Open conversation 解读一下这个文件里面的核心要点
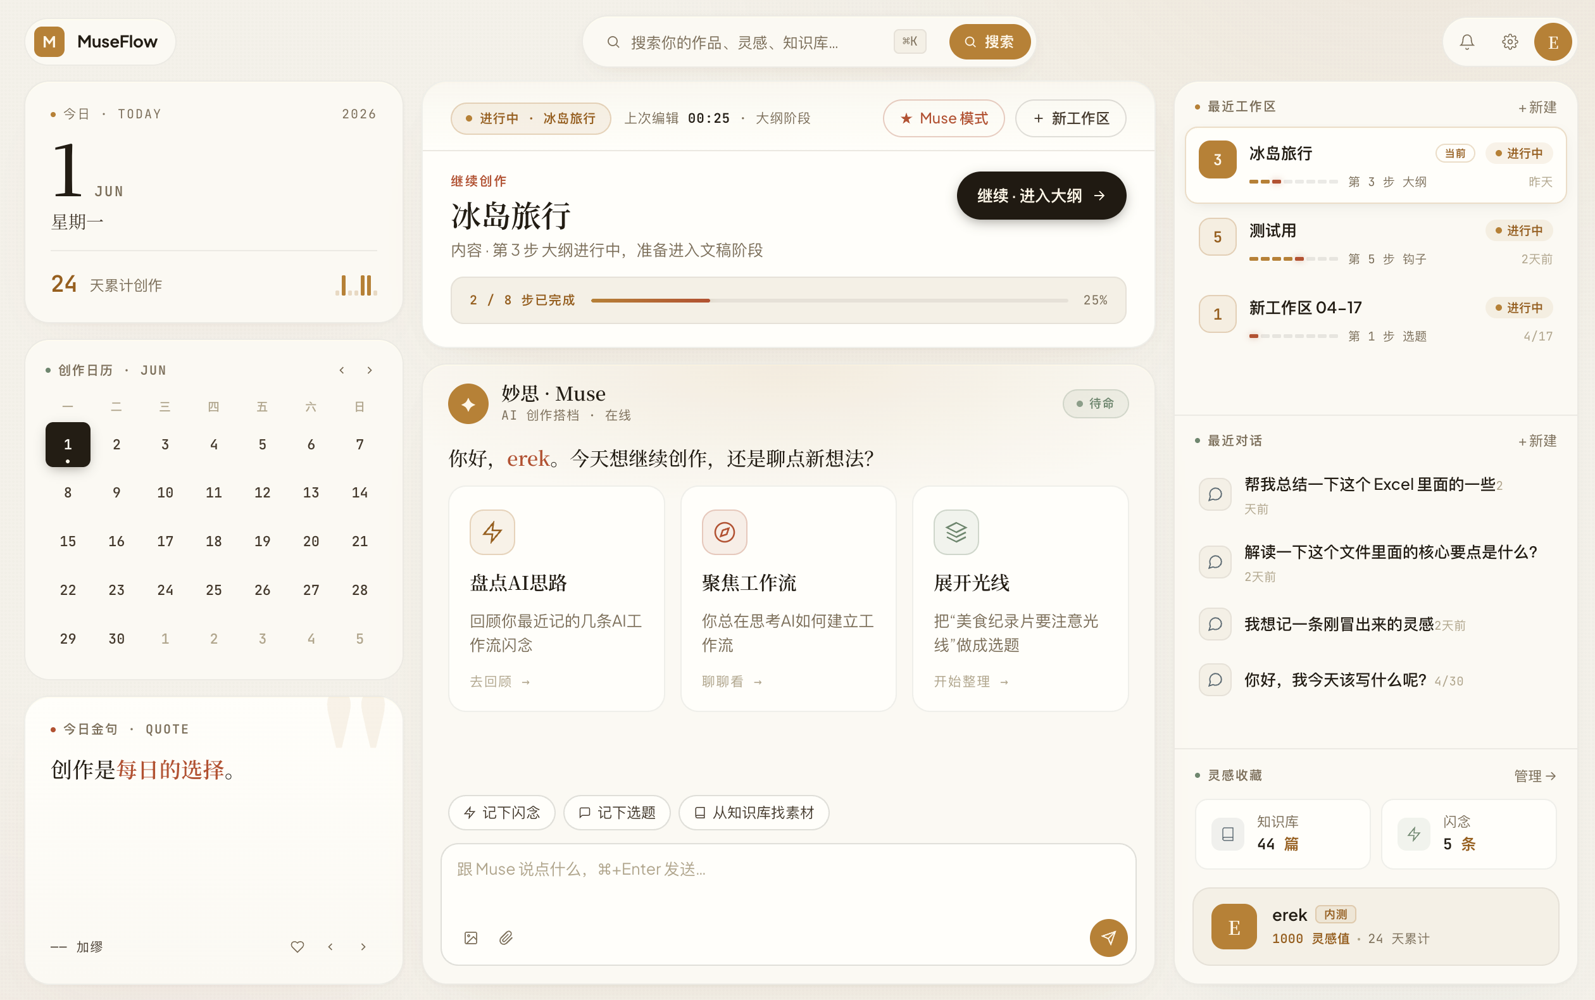Image resolution: width=1595 pixels, height=1000 pixels. click(1375, 561)
